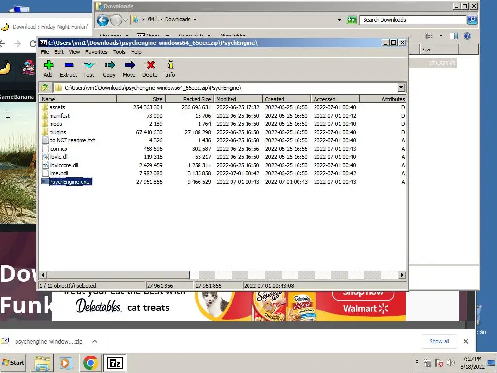Click left arrow of horizontal scrollbar

click(x=43, y=275)
